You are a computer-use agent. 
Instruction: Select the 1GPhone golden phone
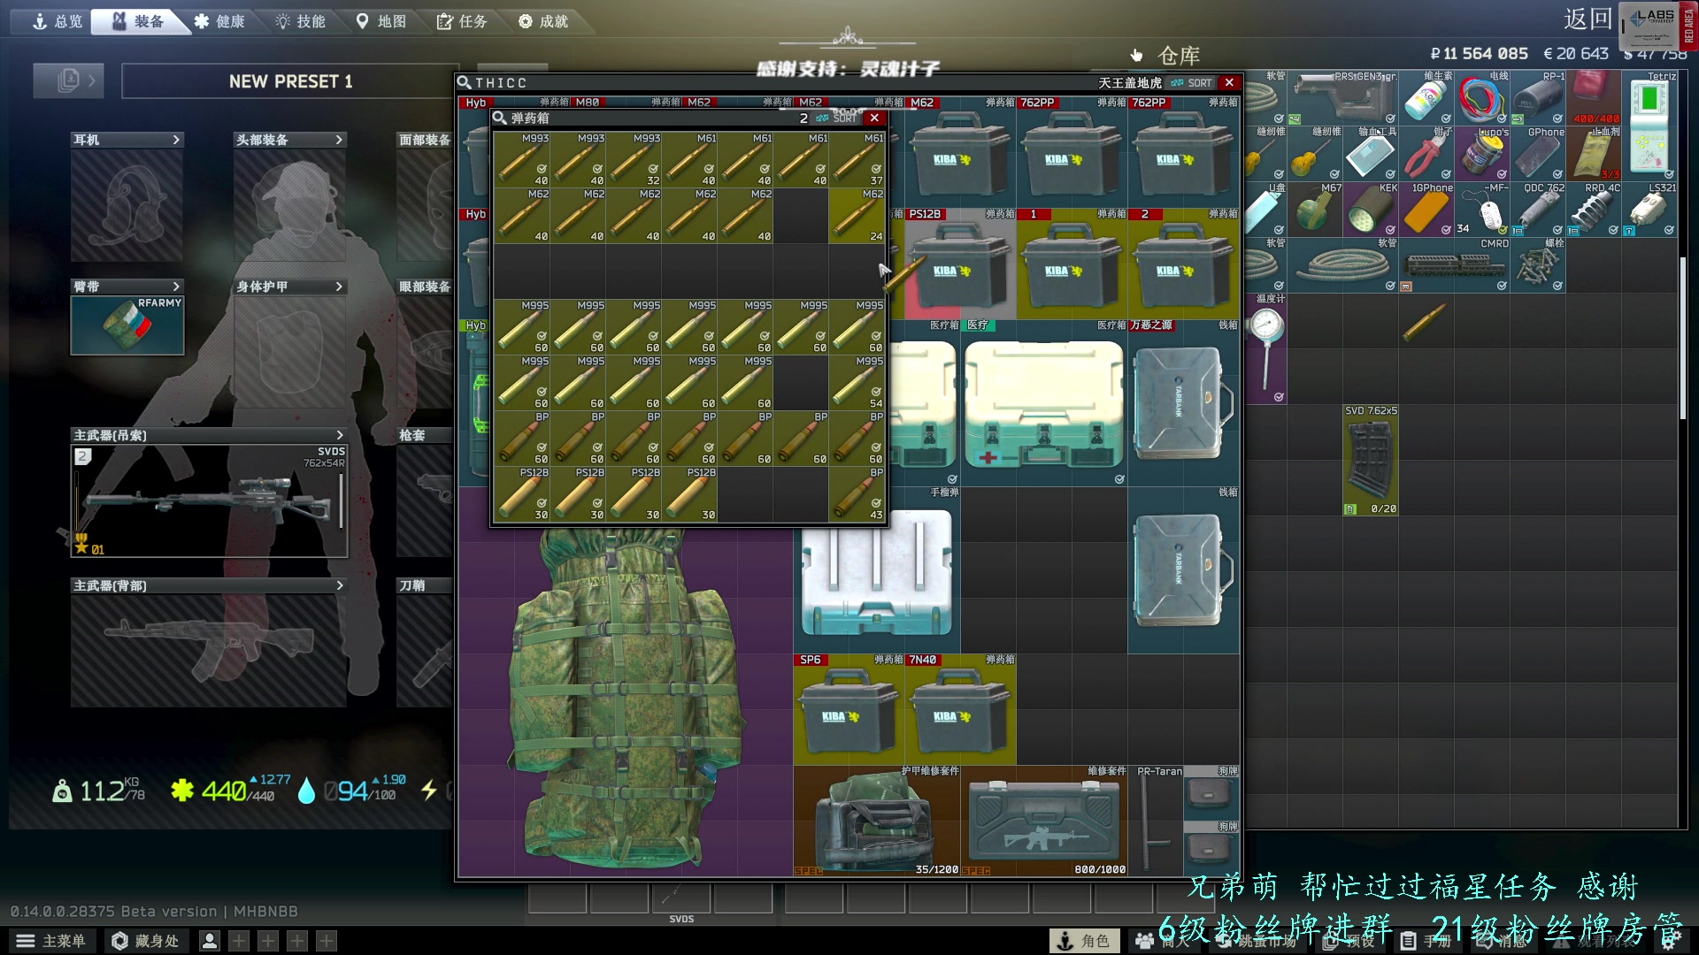point(1426,210)
